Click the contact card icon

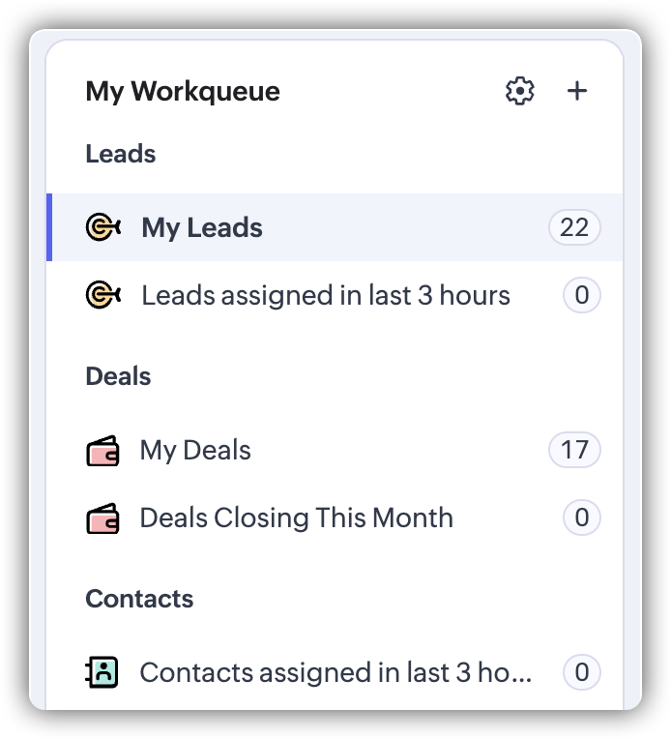click(102, 672)
